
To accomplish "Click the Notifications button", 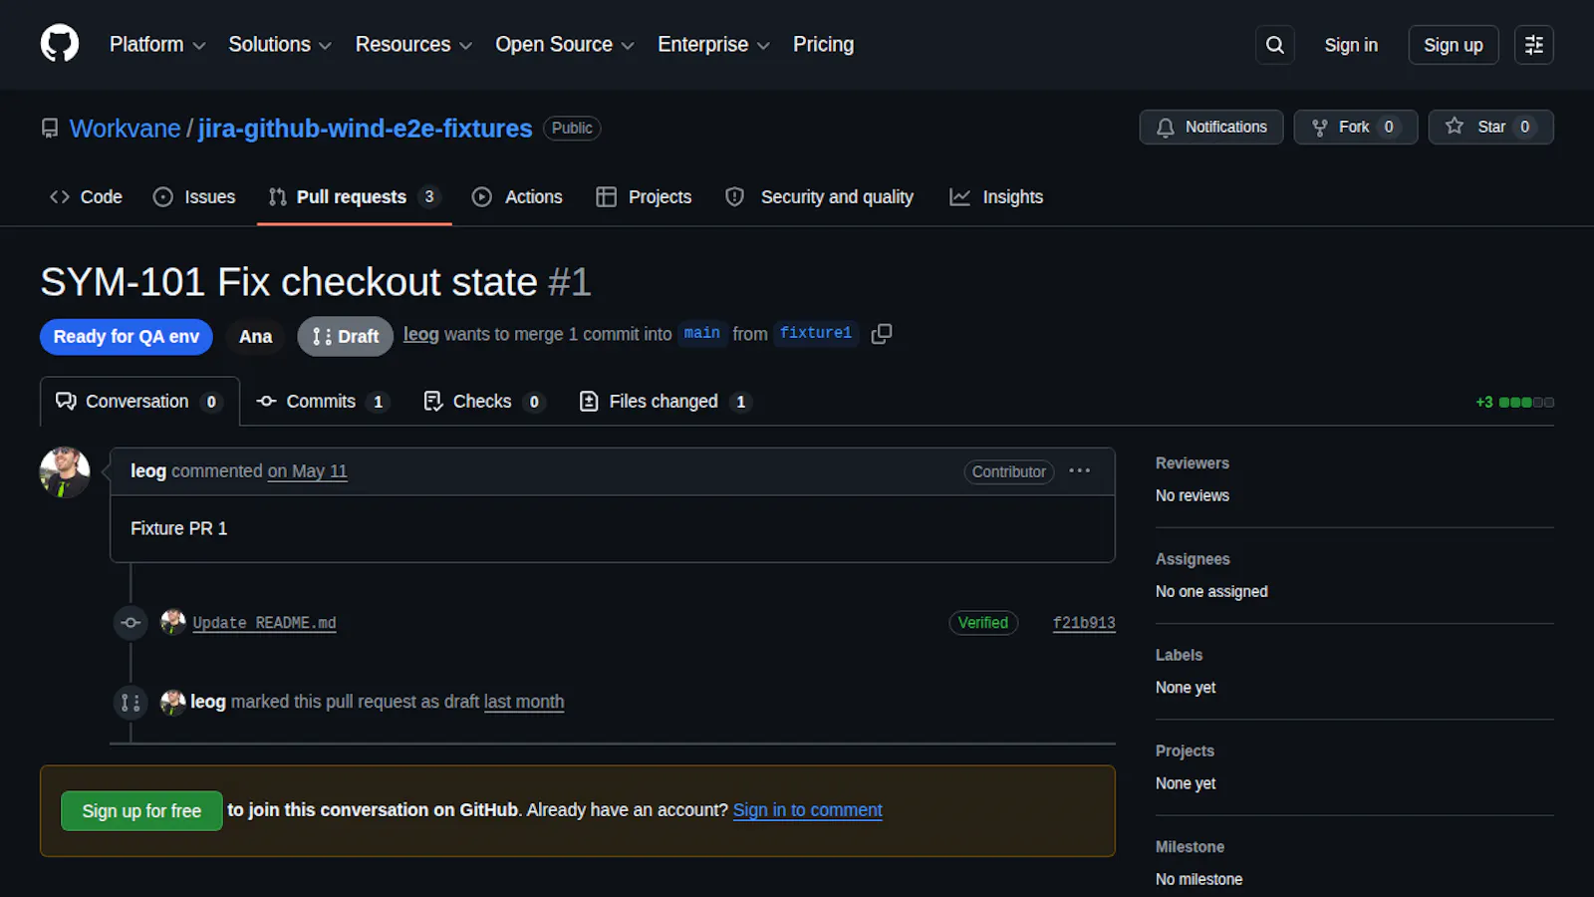I will tap(1211, 128).
